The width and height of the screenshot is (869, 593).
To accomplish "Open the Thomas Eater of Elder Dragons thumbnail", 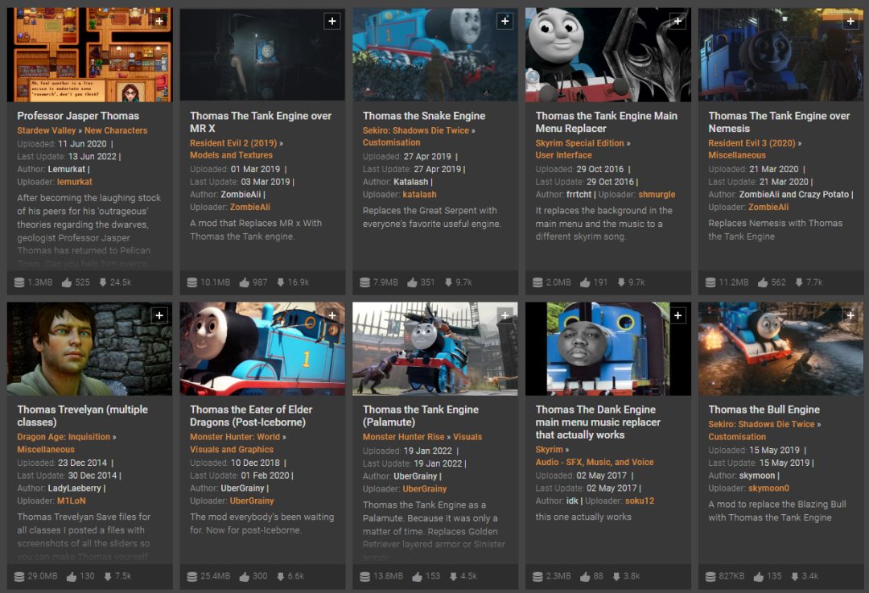I will [262, 348].
